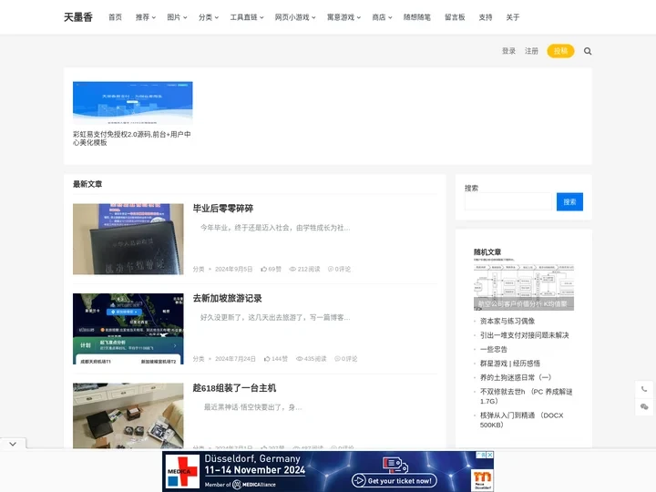656x492 pixels.
Task: Open random article 核弹从入门到精通
Action: 522,420
